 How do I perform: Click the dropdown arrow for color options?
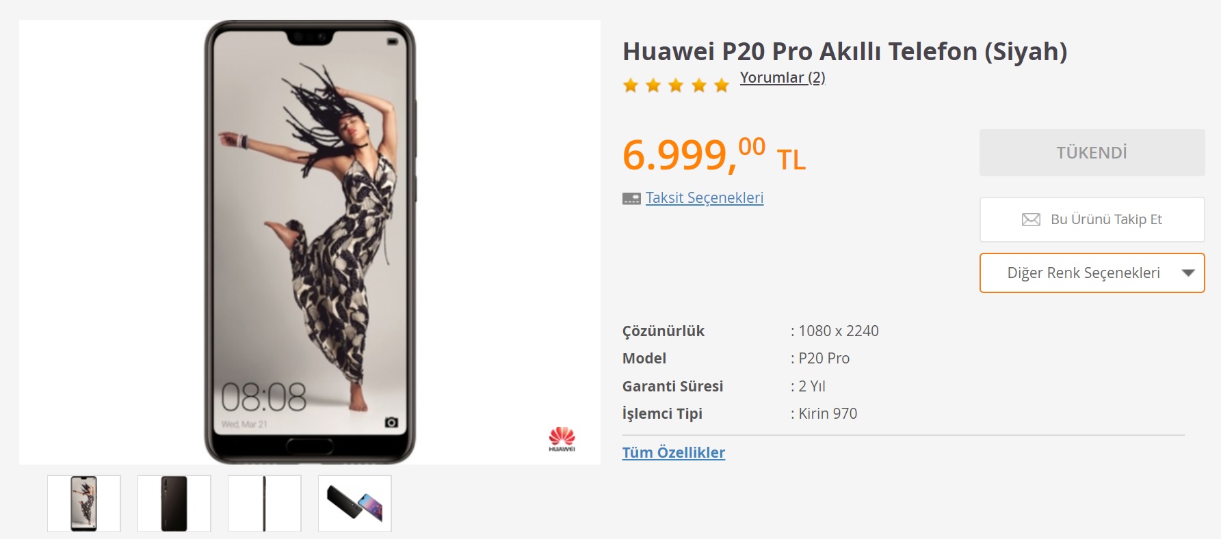[x=1188, y=273]
